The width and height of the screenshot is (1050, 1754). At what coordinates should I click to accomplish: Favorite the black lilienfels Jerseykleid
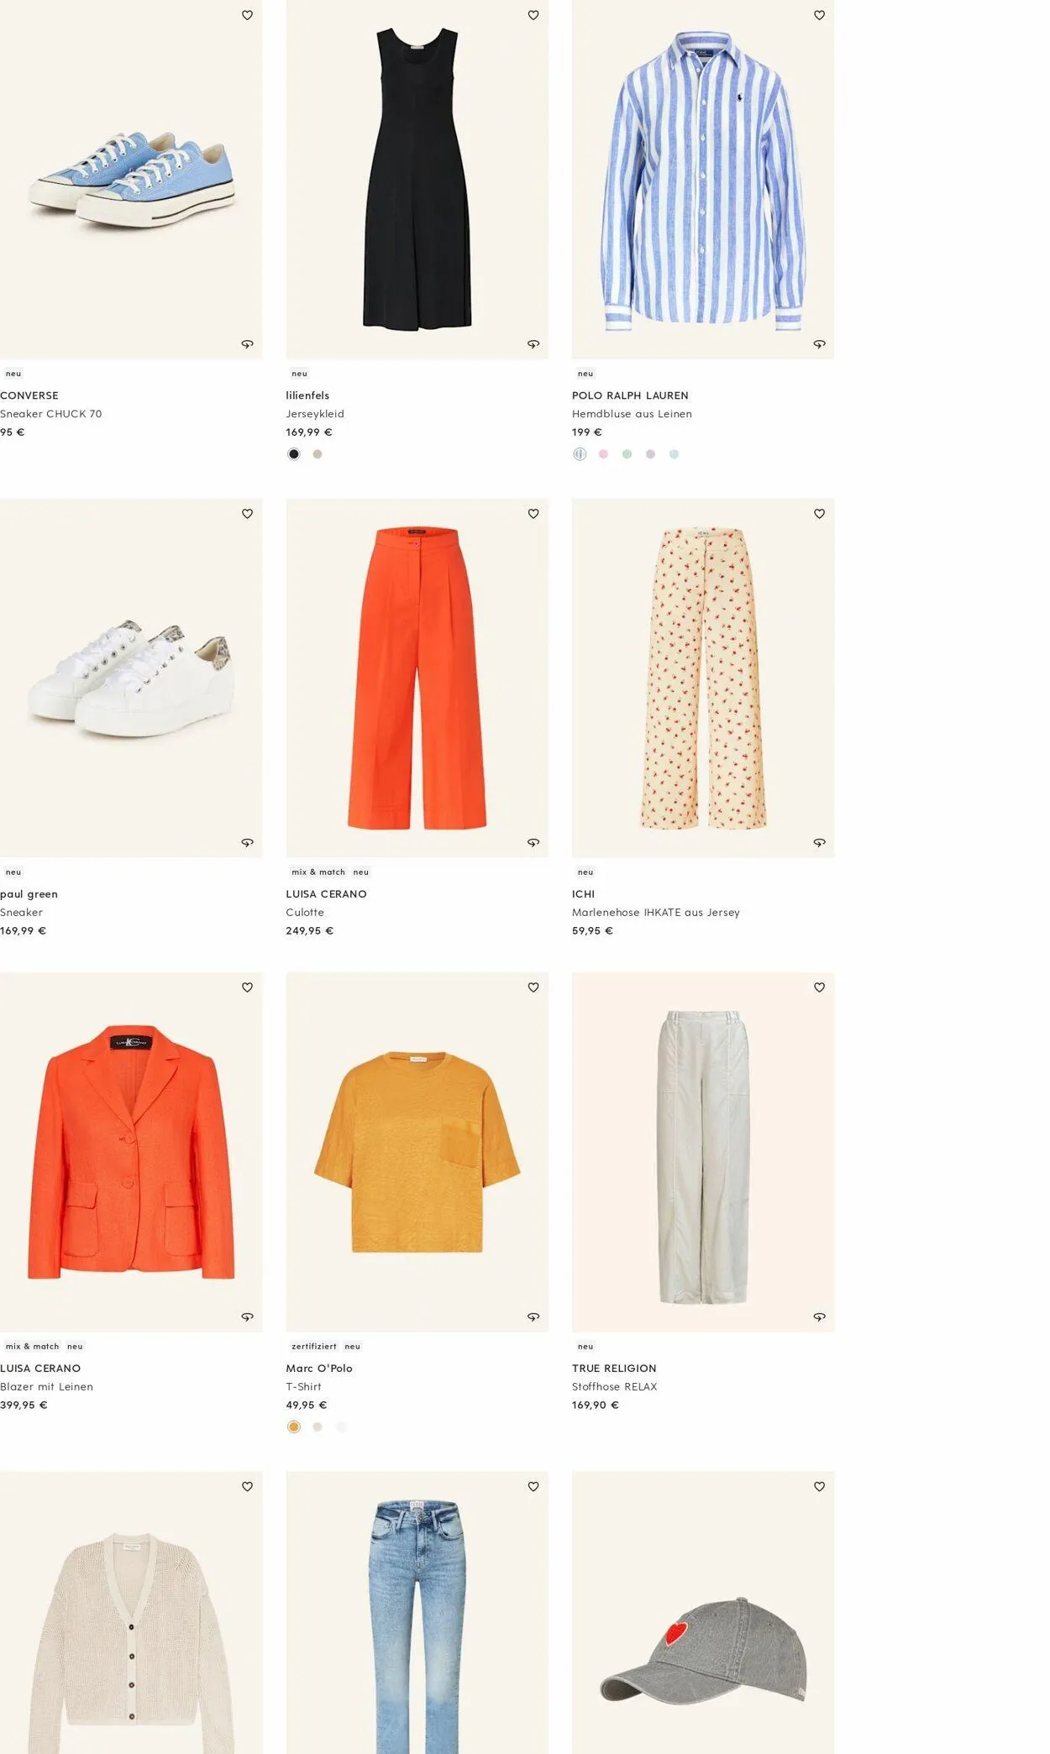[533, 15]
